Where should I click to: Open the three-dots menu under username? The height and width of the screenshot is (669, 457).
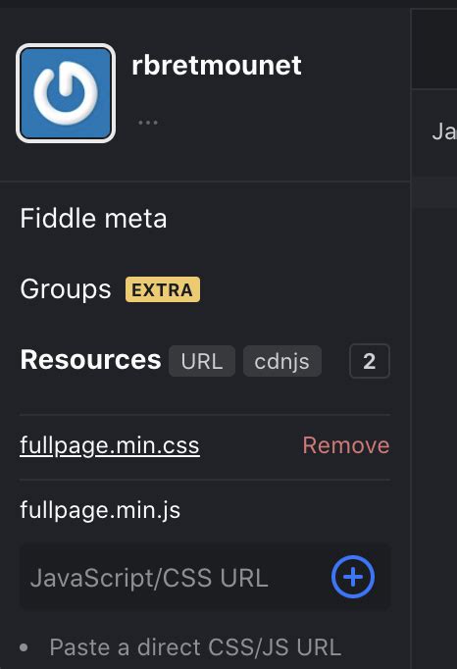pyautogui.click(x=148, y=123)
